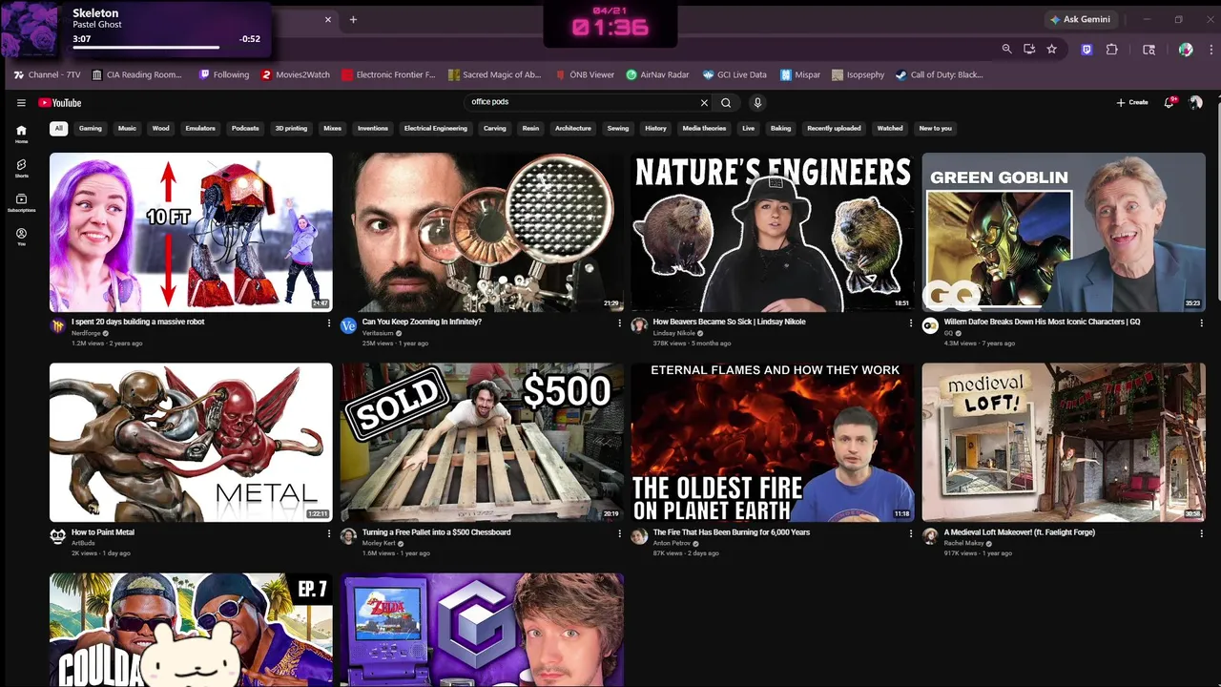Open the Isopsephy bookmark
1221x687 pixels.
(858, 74)
